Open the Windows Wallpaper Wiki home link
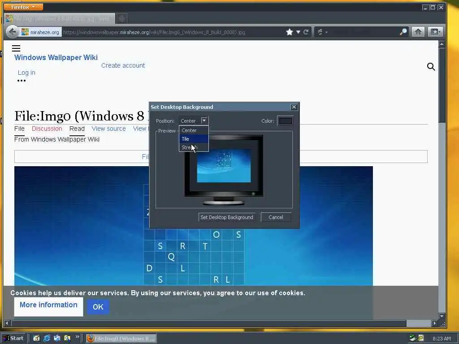Viewport: 459px width, 344px height. (x=56, y=57)
